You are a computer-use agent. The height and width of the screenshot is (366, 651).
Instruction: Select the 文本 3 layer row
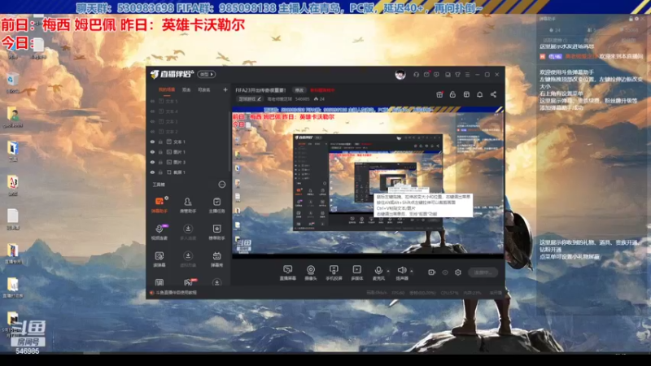[189, 121]
